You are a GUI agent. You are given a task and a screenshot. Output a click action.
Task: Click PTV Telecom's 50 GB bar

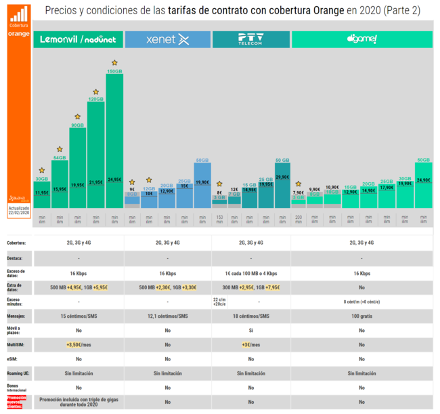click(282, 184)
